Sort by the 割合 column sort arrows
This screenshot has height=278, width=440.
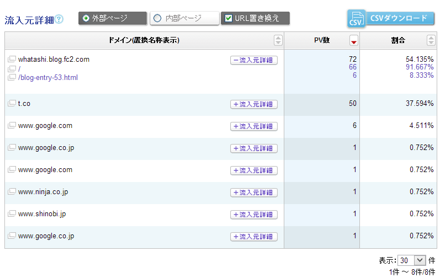431,40
